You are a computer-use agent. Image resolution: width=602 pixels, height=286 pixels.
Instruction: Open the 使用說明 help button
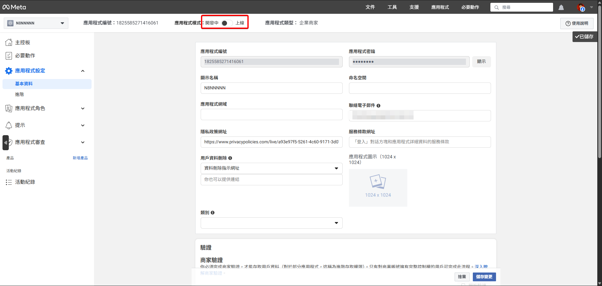pyautogui.click(x=576, y=23)
